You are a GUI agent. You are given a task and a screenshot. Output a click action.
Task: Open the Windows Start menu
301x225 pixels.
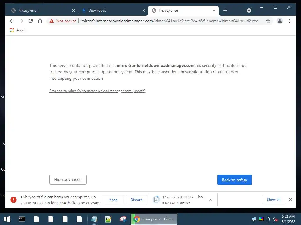7,219
